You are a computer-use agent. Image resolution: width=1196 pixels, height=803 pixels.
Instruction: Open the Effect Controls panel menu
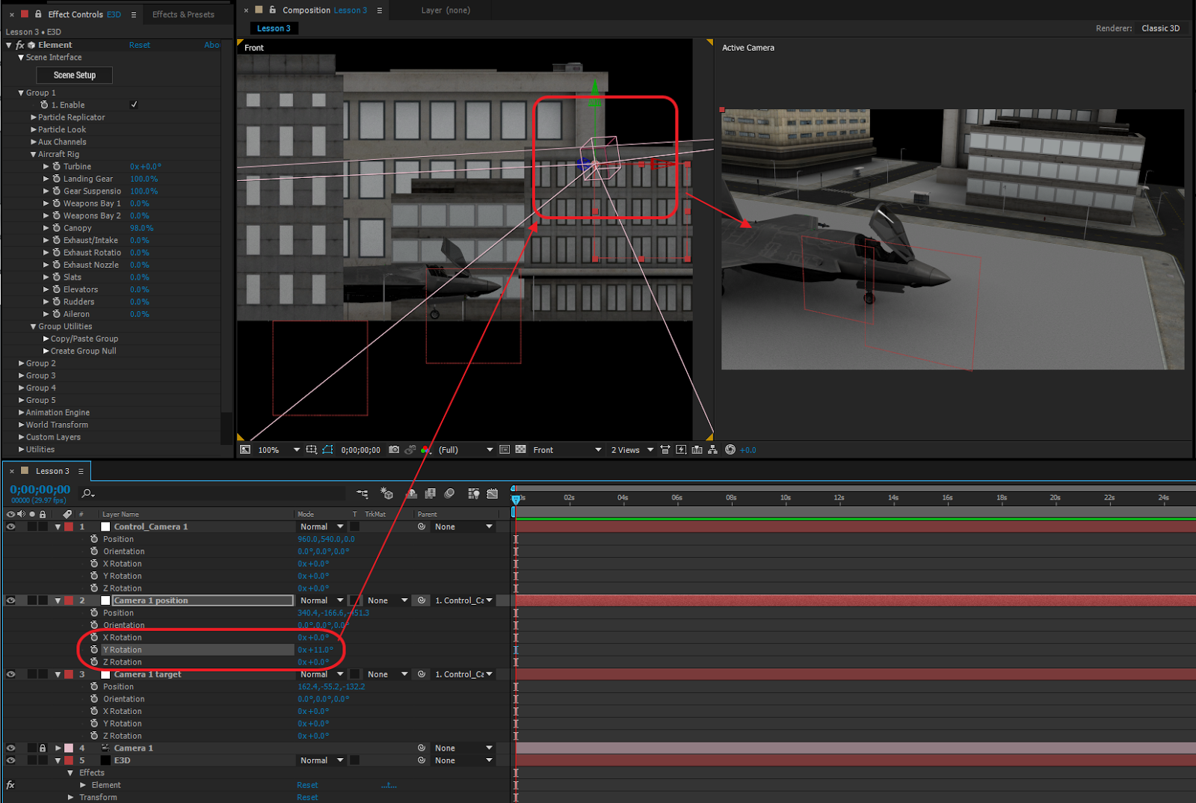pyautogui.click(x=134, y=14)
